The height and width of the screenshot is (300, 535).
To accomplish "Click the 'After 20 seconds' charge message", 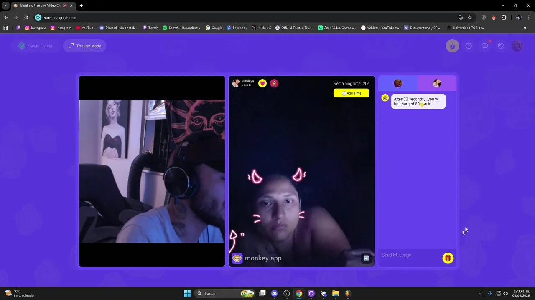I will click(x=418, y=102).
